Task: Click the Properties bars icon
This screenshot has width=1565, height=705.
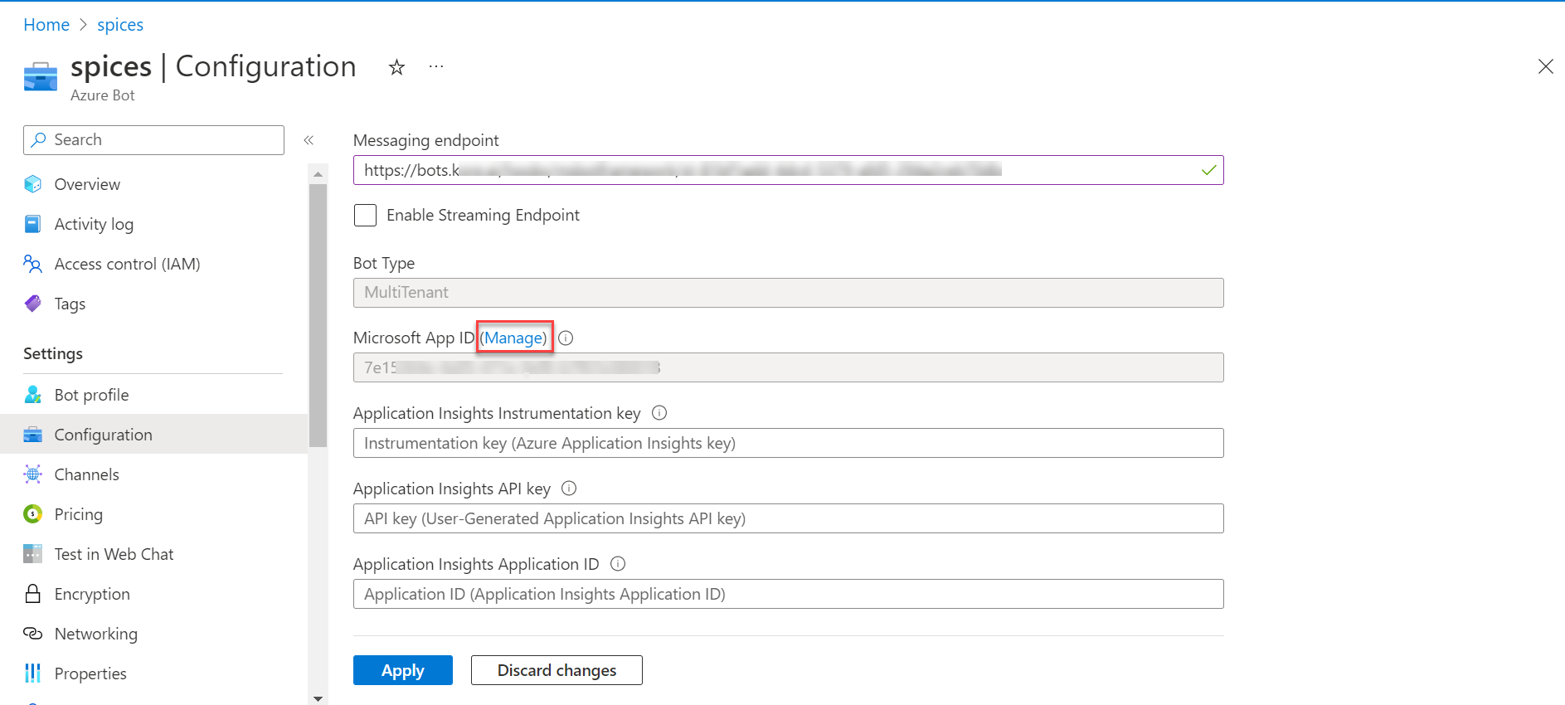Action: (x=33, y=673)
